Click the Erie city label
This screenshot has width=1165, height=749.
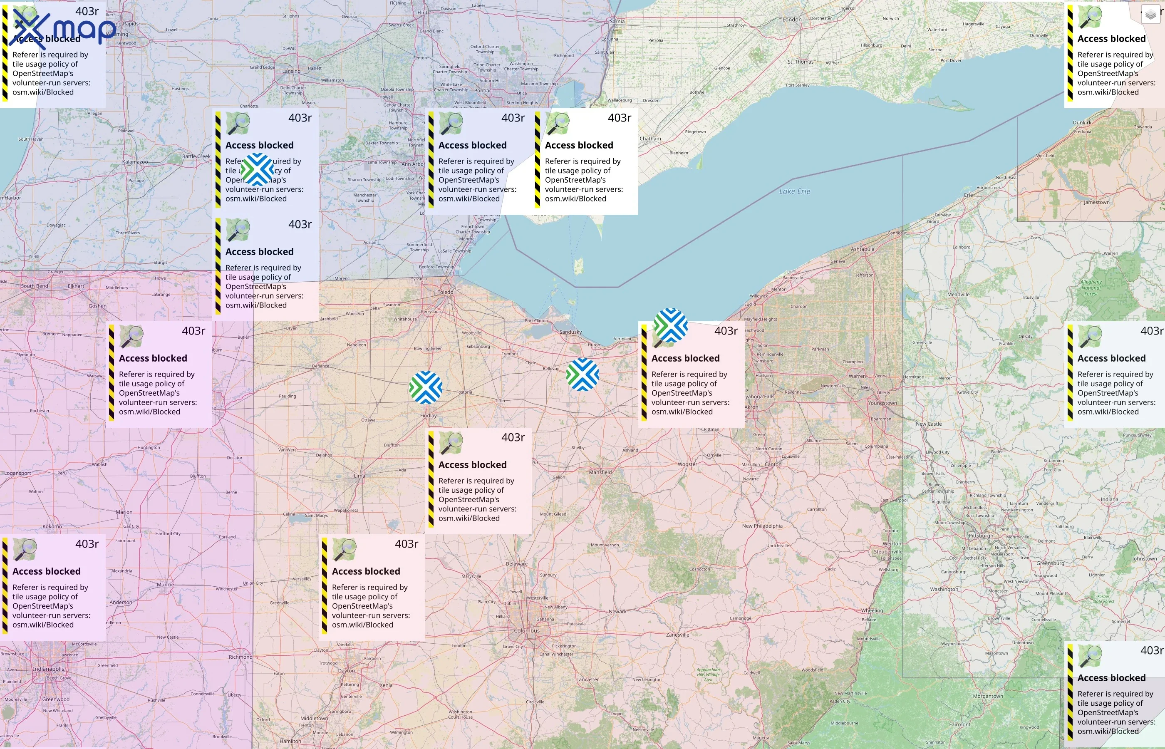(x=969, y=195)
